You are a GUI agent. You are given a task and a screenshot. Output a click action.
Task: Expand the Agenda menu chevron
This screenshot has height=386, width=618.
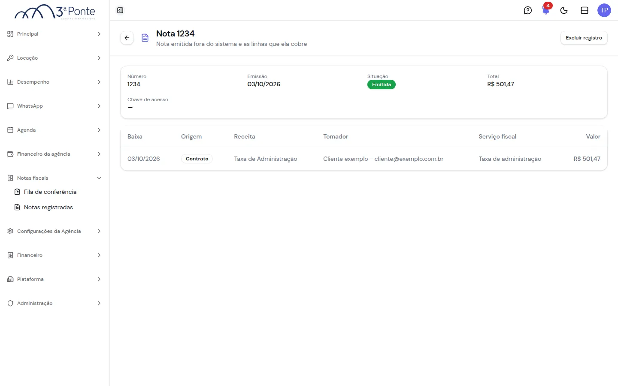coord(99,130)
